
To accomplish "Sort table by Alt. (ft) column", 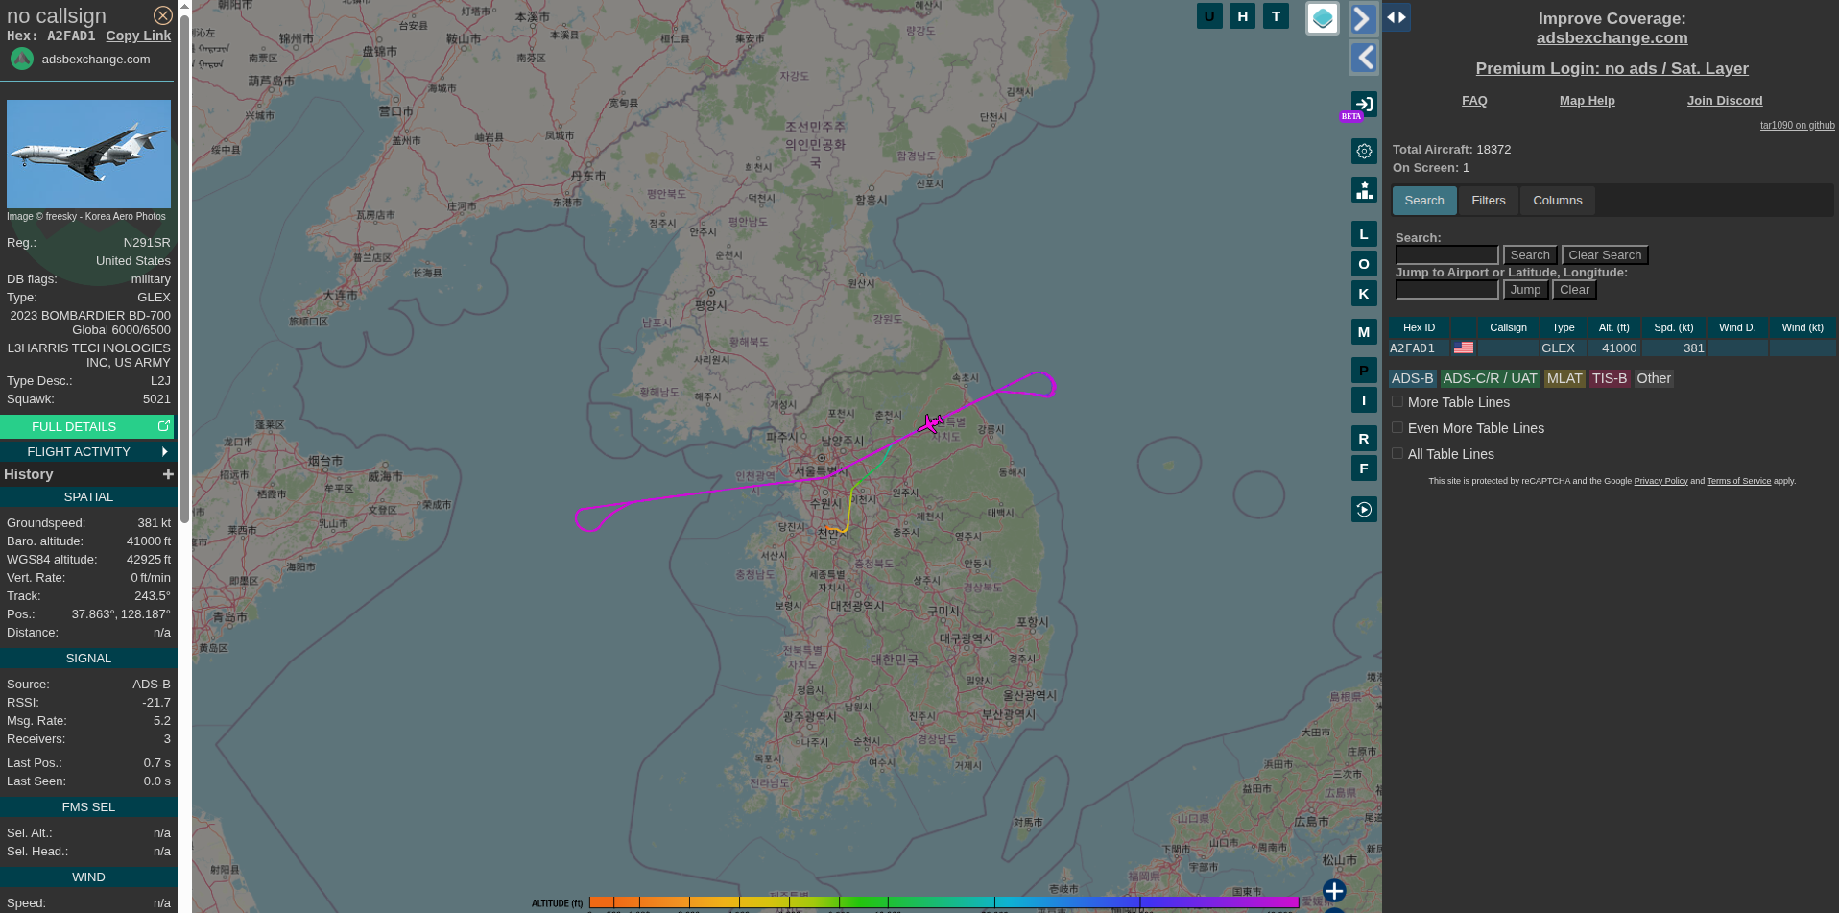I will click(x=1614, y=327).
